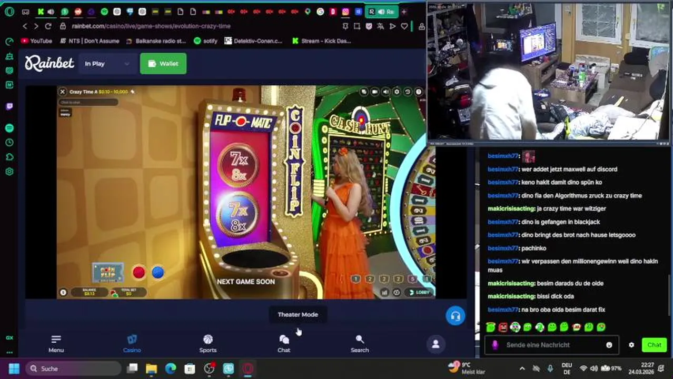The image size is (673, 379).
Task: Open the Chat tab in bottom navigation
Action: pyautogui.click(x=284, y=343)
